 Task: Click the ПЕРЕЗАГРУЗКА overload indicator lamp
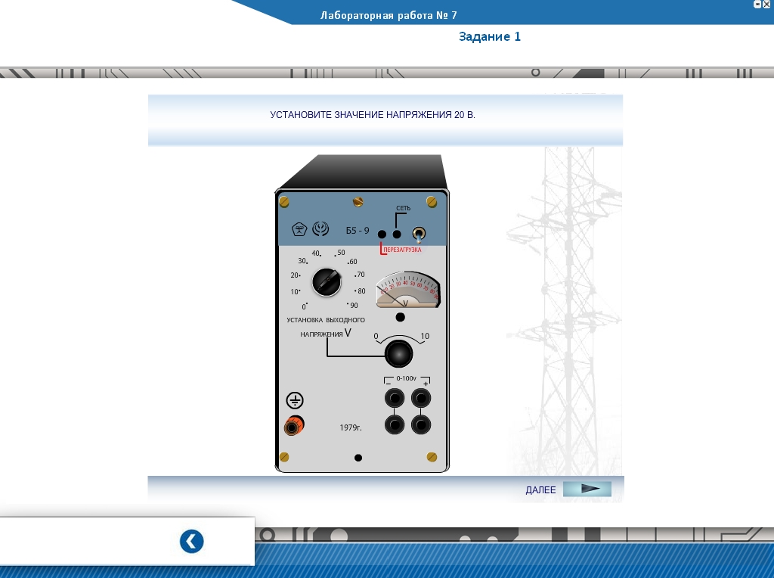tap(382, 235)
